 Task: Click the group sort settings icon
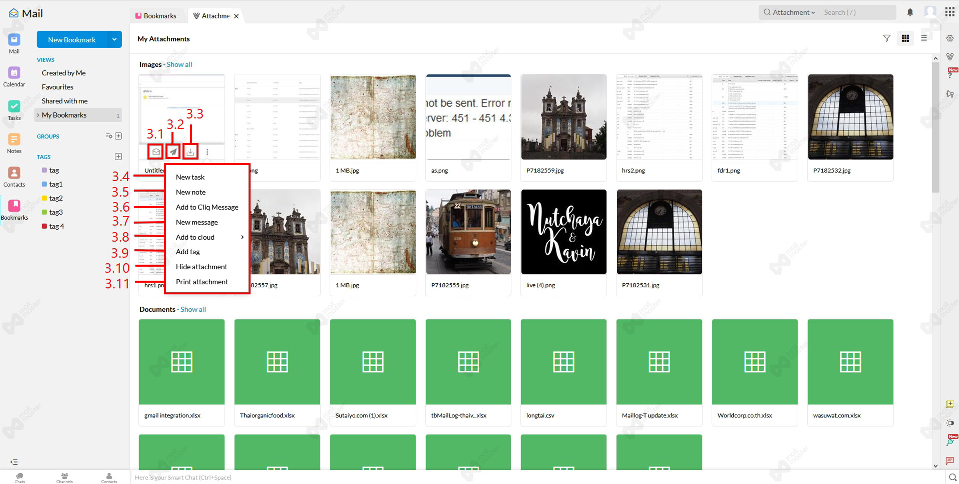click(x=109, y=136)
